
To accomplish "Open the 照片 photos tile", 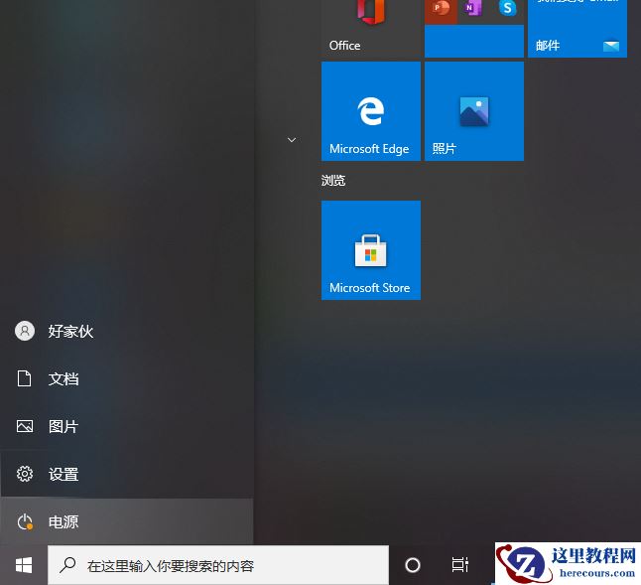I will pos(474,111).
